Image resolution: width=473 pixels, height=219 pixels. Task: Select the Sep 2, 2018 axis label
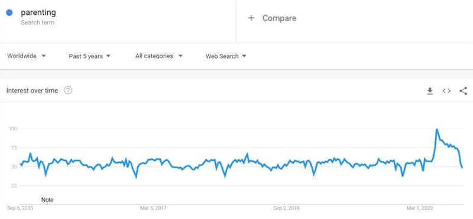pyautogui.click(x=286, y=208)
